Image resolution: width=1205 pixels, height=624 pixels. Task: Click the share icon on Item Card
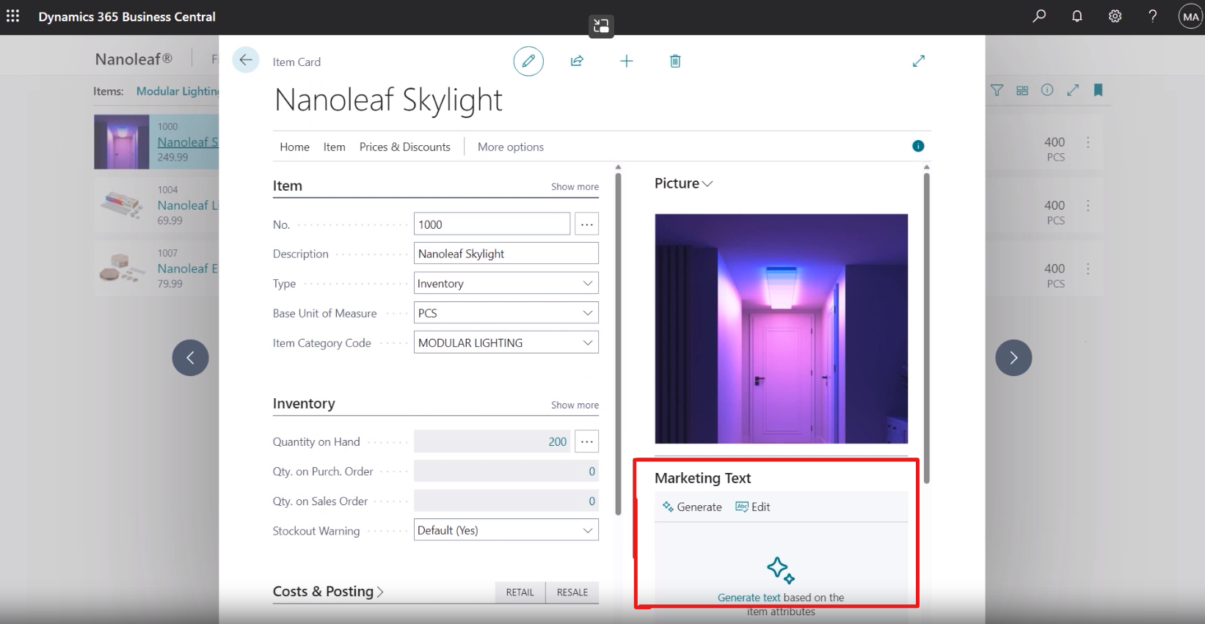pyautogui.click(x=577, y=61)
